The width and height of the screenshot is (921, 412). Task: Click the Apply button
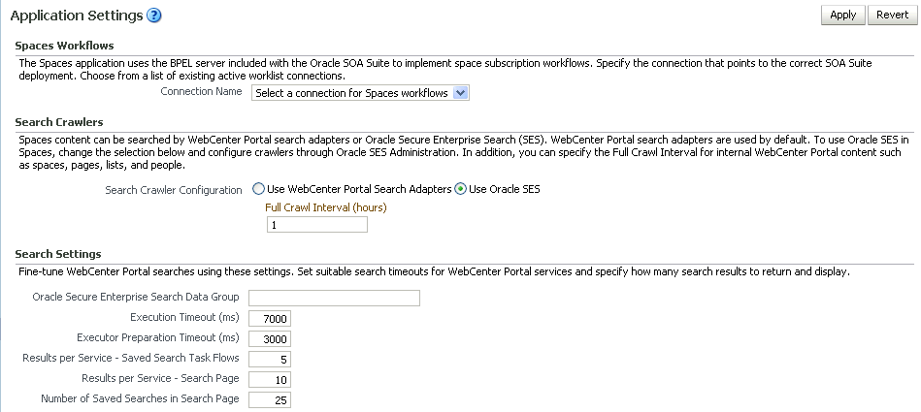(x=842, y=15)
